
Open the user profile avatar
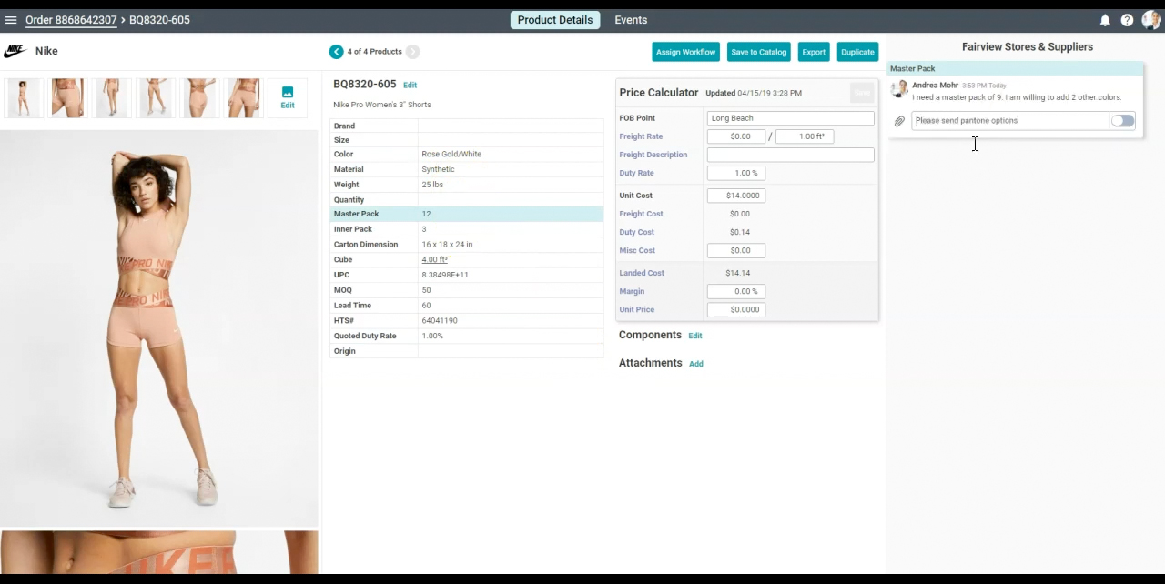click(1150, 20)
